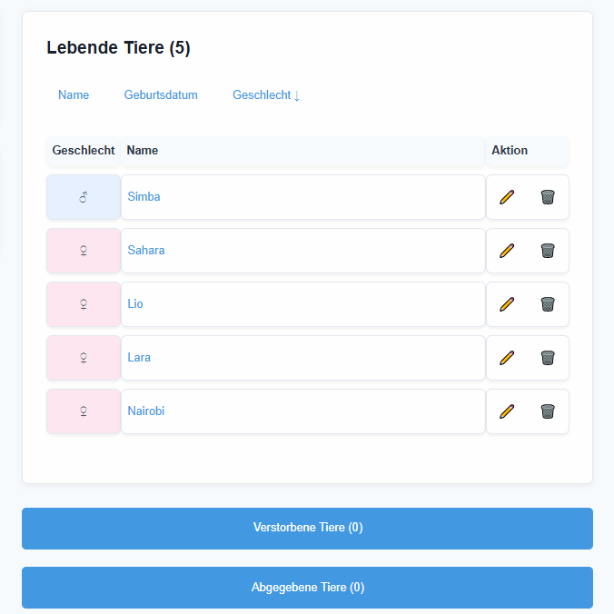614x614 pixels.
Task: Expand the Verstorbene Tiere (0) section
Action: [307, 529]
